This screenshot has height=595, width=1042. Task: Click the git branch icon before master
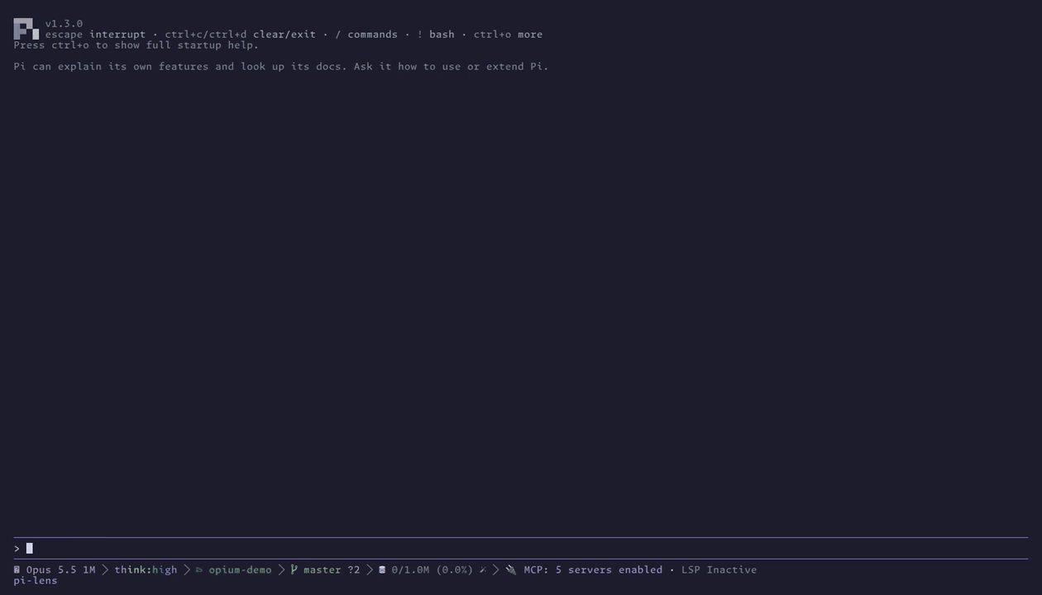pos(294,569)
